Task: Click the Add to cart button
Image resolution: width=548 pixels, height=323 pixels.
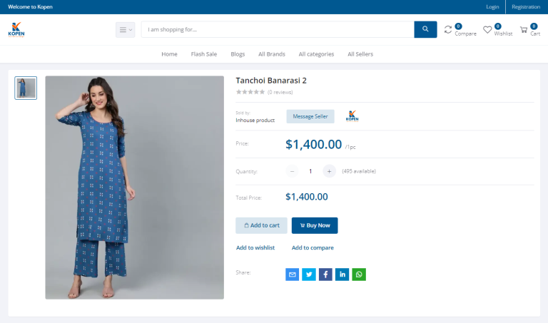Action: pos(261,225)
